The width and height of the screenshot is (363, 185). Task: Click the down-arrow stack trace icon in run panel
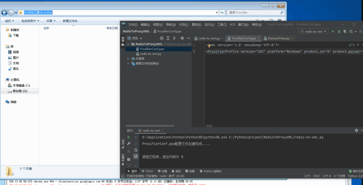(x=136, y=143)
